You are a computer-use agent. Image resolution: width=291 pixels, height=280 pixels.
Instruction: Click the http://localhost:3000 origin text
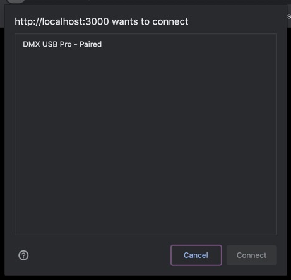pos(62,21)
